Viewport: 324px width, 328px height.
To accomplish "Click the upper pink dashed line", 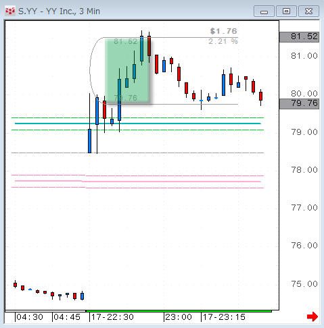I will tap(137, 175).
